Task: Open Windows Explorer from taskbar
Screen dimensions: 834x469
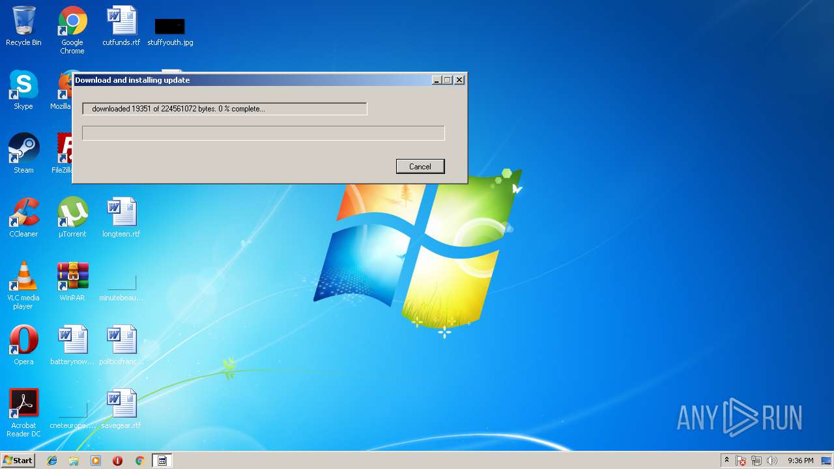Action: click(74, 461)
